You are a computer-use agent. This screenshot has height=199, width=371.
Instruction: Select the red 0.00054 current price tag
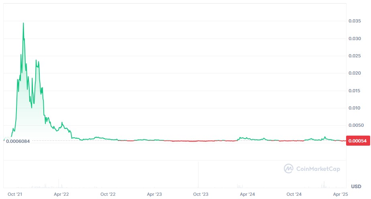358,141
